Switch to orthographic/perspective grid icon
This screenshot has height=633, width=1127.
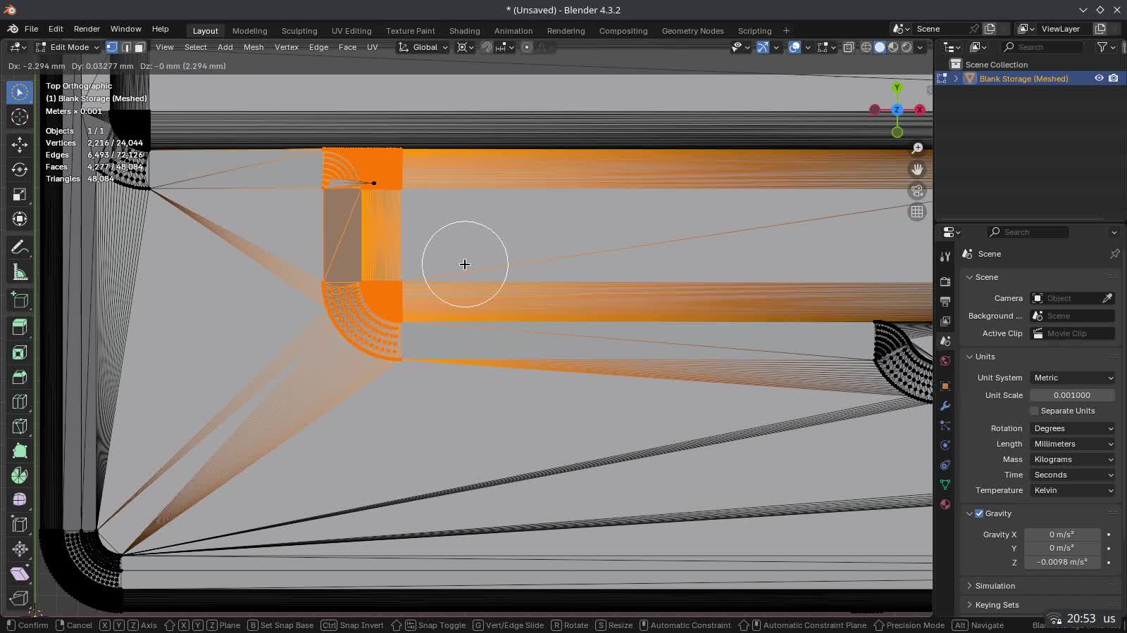(917, 212)
